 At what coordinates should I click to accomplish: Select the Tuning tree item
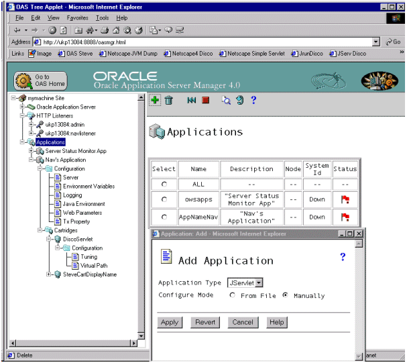pyautogui.click(x=89, y=257)
